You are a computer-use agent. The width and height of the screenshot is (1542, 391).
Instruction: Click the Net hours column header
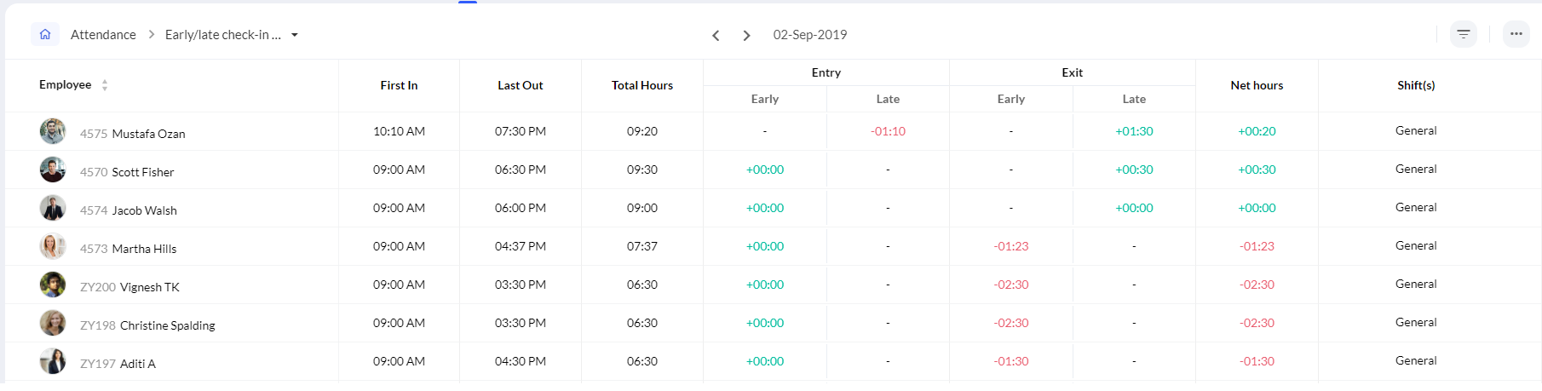(x=1257, y=85)
